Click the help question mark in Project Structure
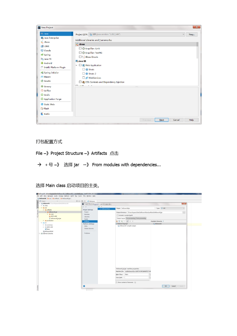This screenshot has height=336, width=237. 84,286
